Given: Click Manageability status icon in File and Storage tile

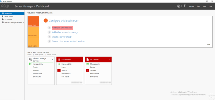Looking at the screenshot, I should tap(30, 64).
